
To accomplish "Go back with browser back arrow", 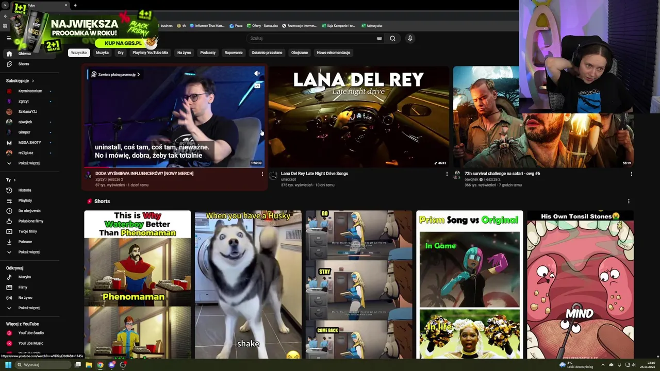I will pyautogui.click(x=5, y=16).
